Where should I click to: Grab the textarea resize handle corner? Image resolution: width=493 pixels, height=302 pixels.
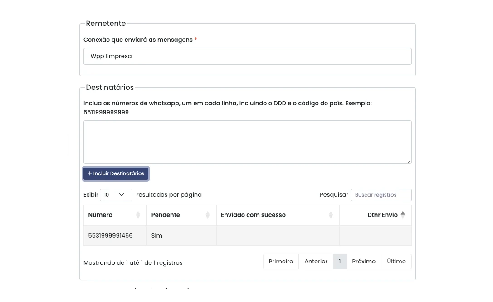pos(409,161)
